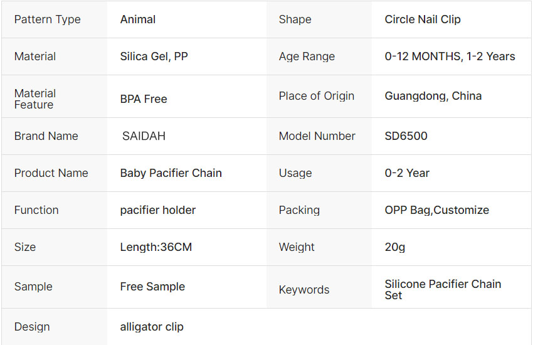
Task: Click the Length:36CM size value
Action: click(x=156, y=247)
